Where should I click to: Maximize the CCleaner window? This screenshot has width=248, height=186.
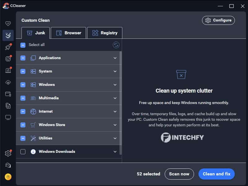coord(232,6)
